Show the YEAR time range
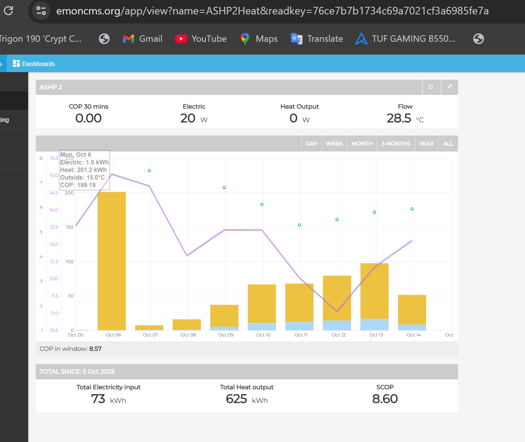The image size is (525, 442). pyautogui.click(x=426, y=144)
